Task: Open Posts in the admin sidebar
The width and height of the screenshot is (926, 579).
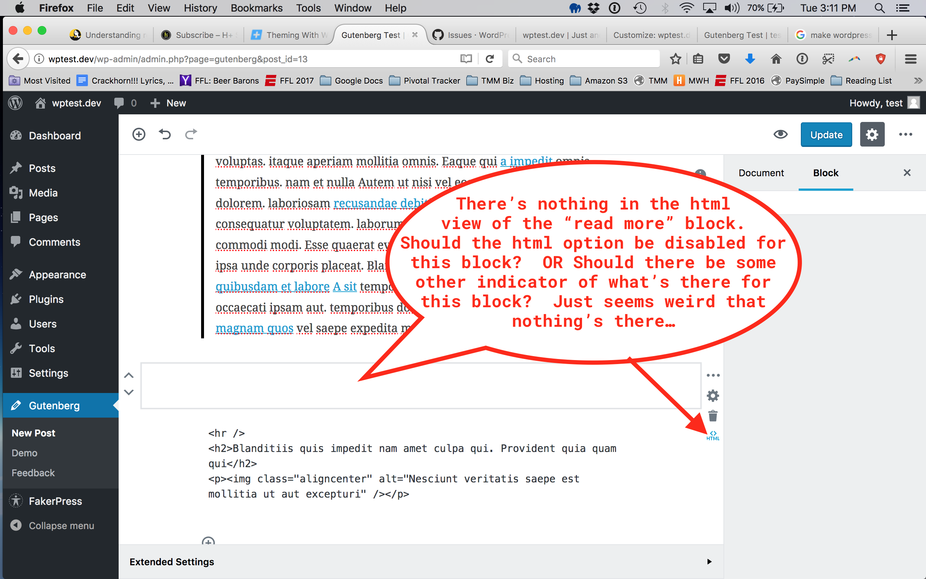Action: coord(42,168)
